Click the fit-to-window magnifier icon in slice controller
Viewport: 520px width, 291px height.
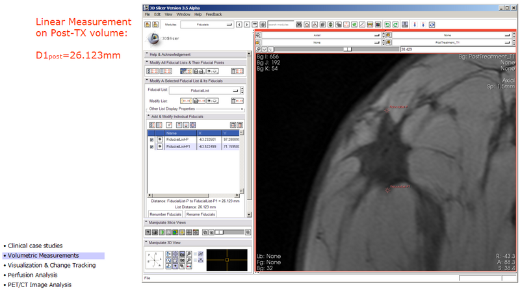tap(258, 35)
